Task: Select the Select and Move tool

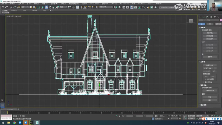Action: click(46, 7)
